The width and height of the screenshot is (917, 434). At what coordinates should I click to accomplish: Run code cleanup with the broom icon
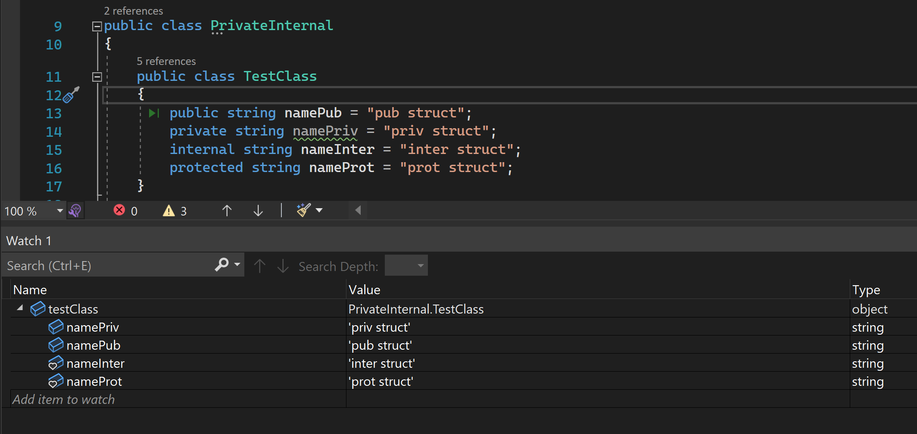(303, 210)
